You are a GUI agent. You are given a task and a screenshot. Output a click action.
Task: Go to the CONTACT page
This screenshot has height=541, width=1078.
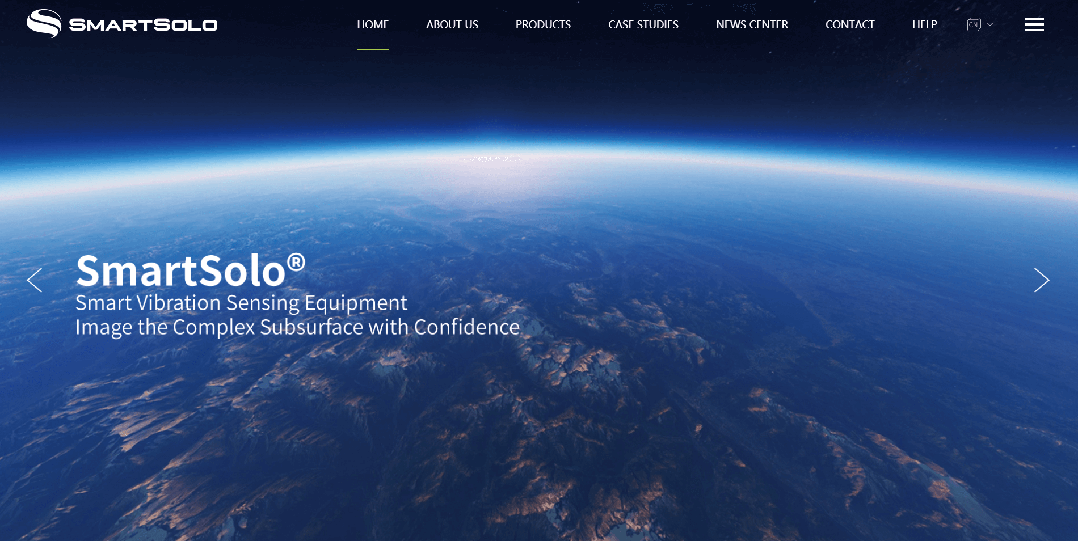849,24
